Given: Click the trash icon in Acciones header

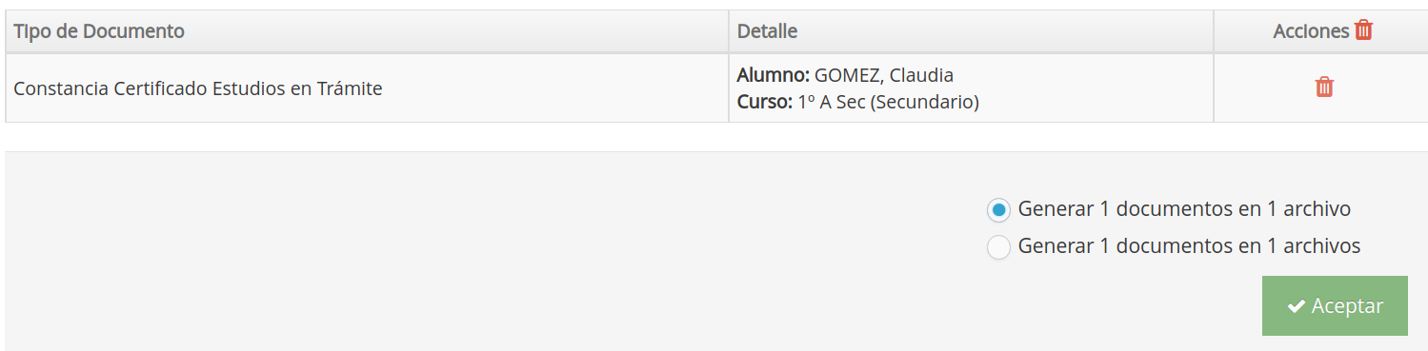Looking at the screenshot, I should (x=1364, y=30).
